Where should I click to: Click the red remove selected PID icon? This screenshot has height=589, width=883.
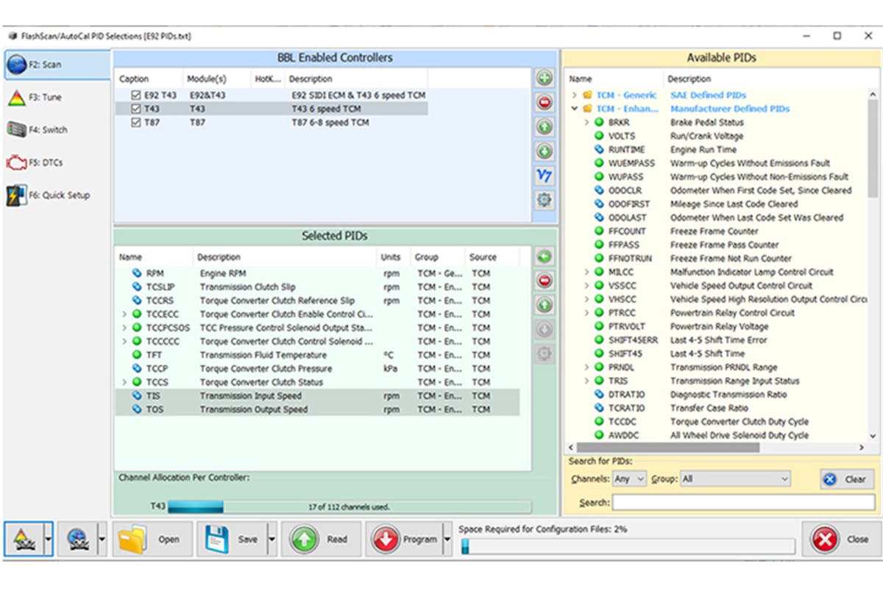tap(545, 281)
